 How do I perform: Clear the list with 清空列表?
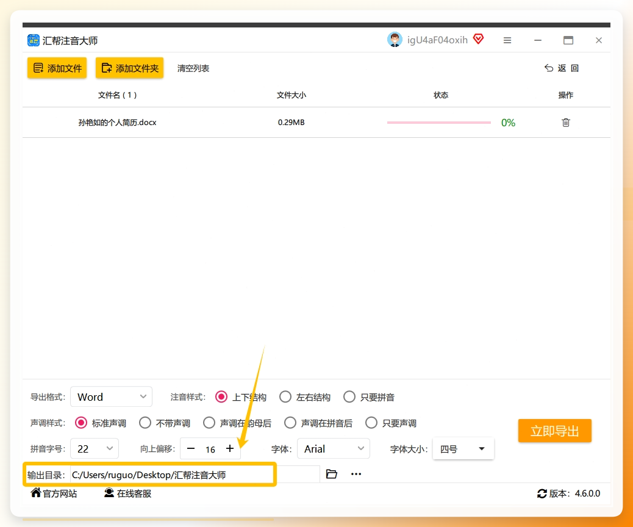[193, 68]
